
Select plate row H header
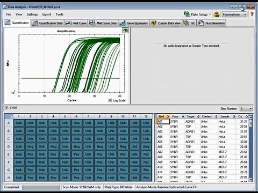coord(9,177)
